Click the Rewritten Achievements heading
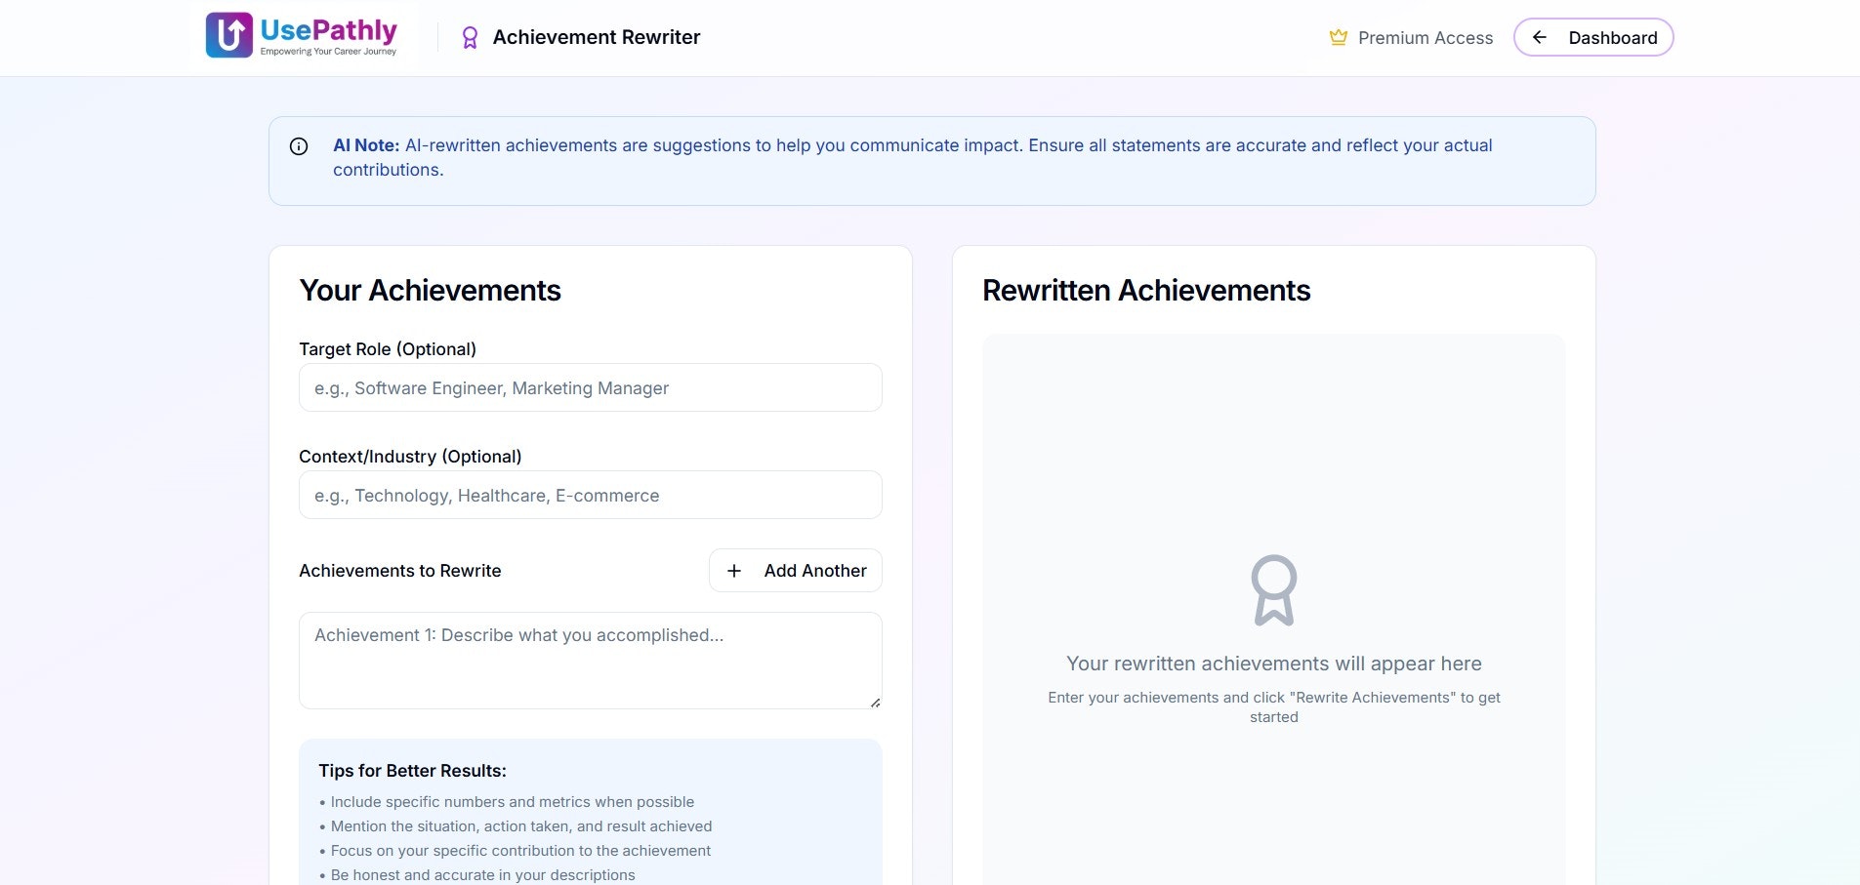Screen dimensions: 1860x885 coord(1146,290)
